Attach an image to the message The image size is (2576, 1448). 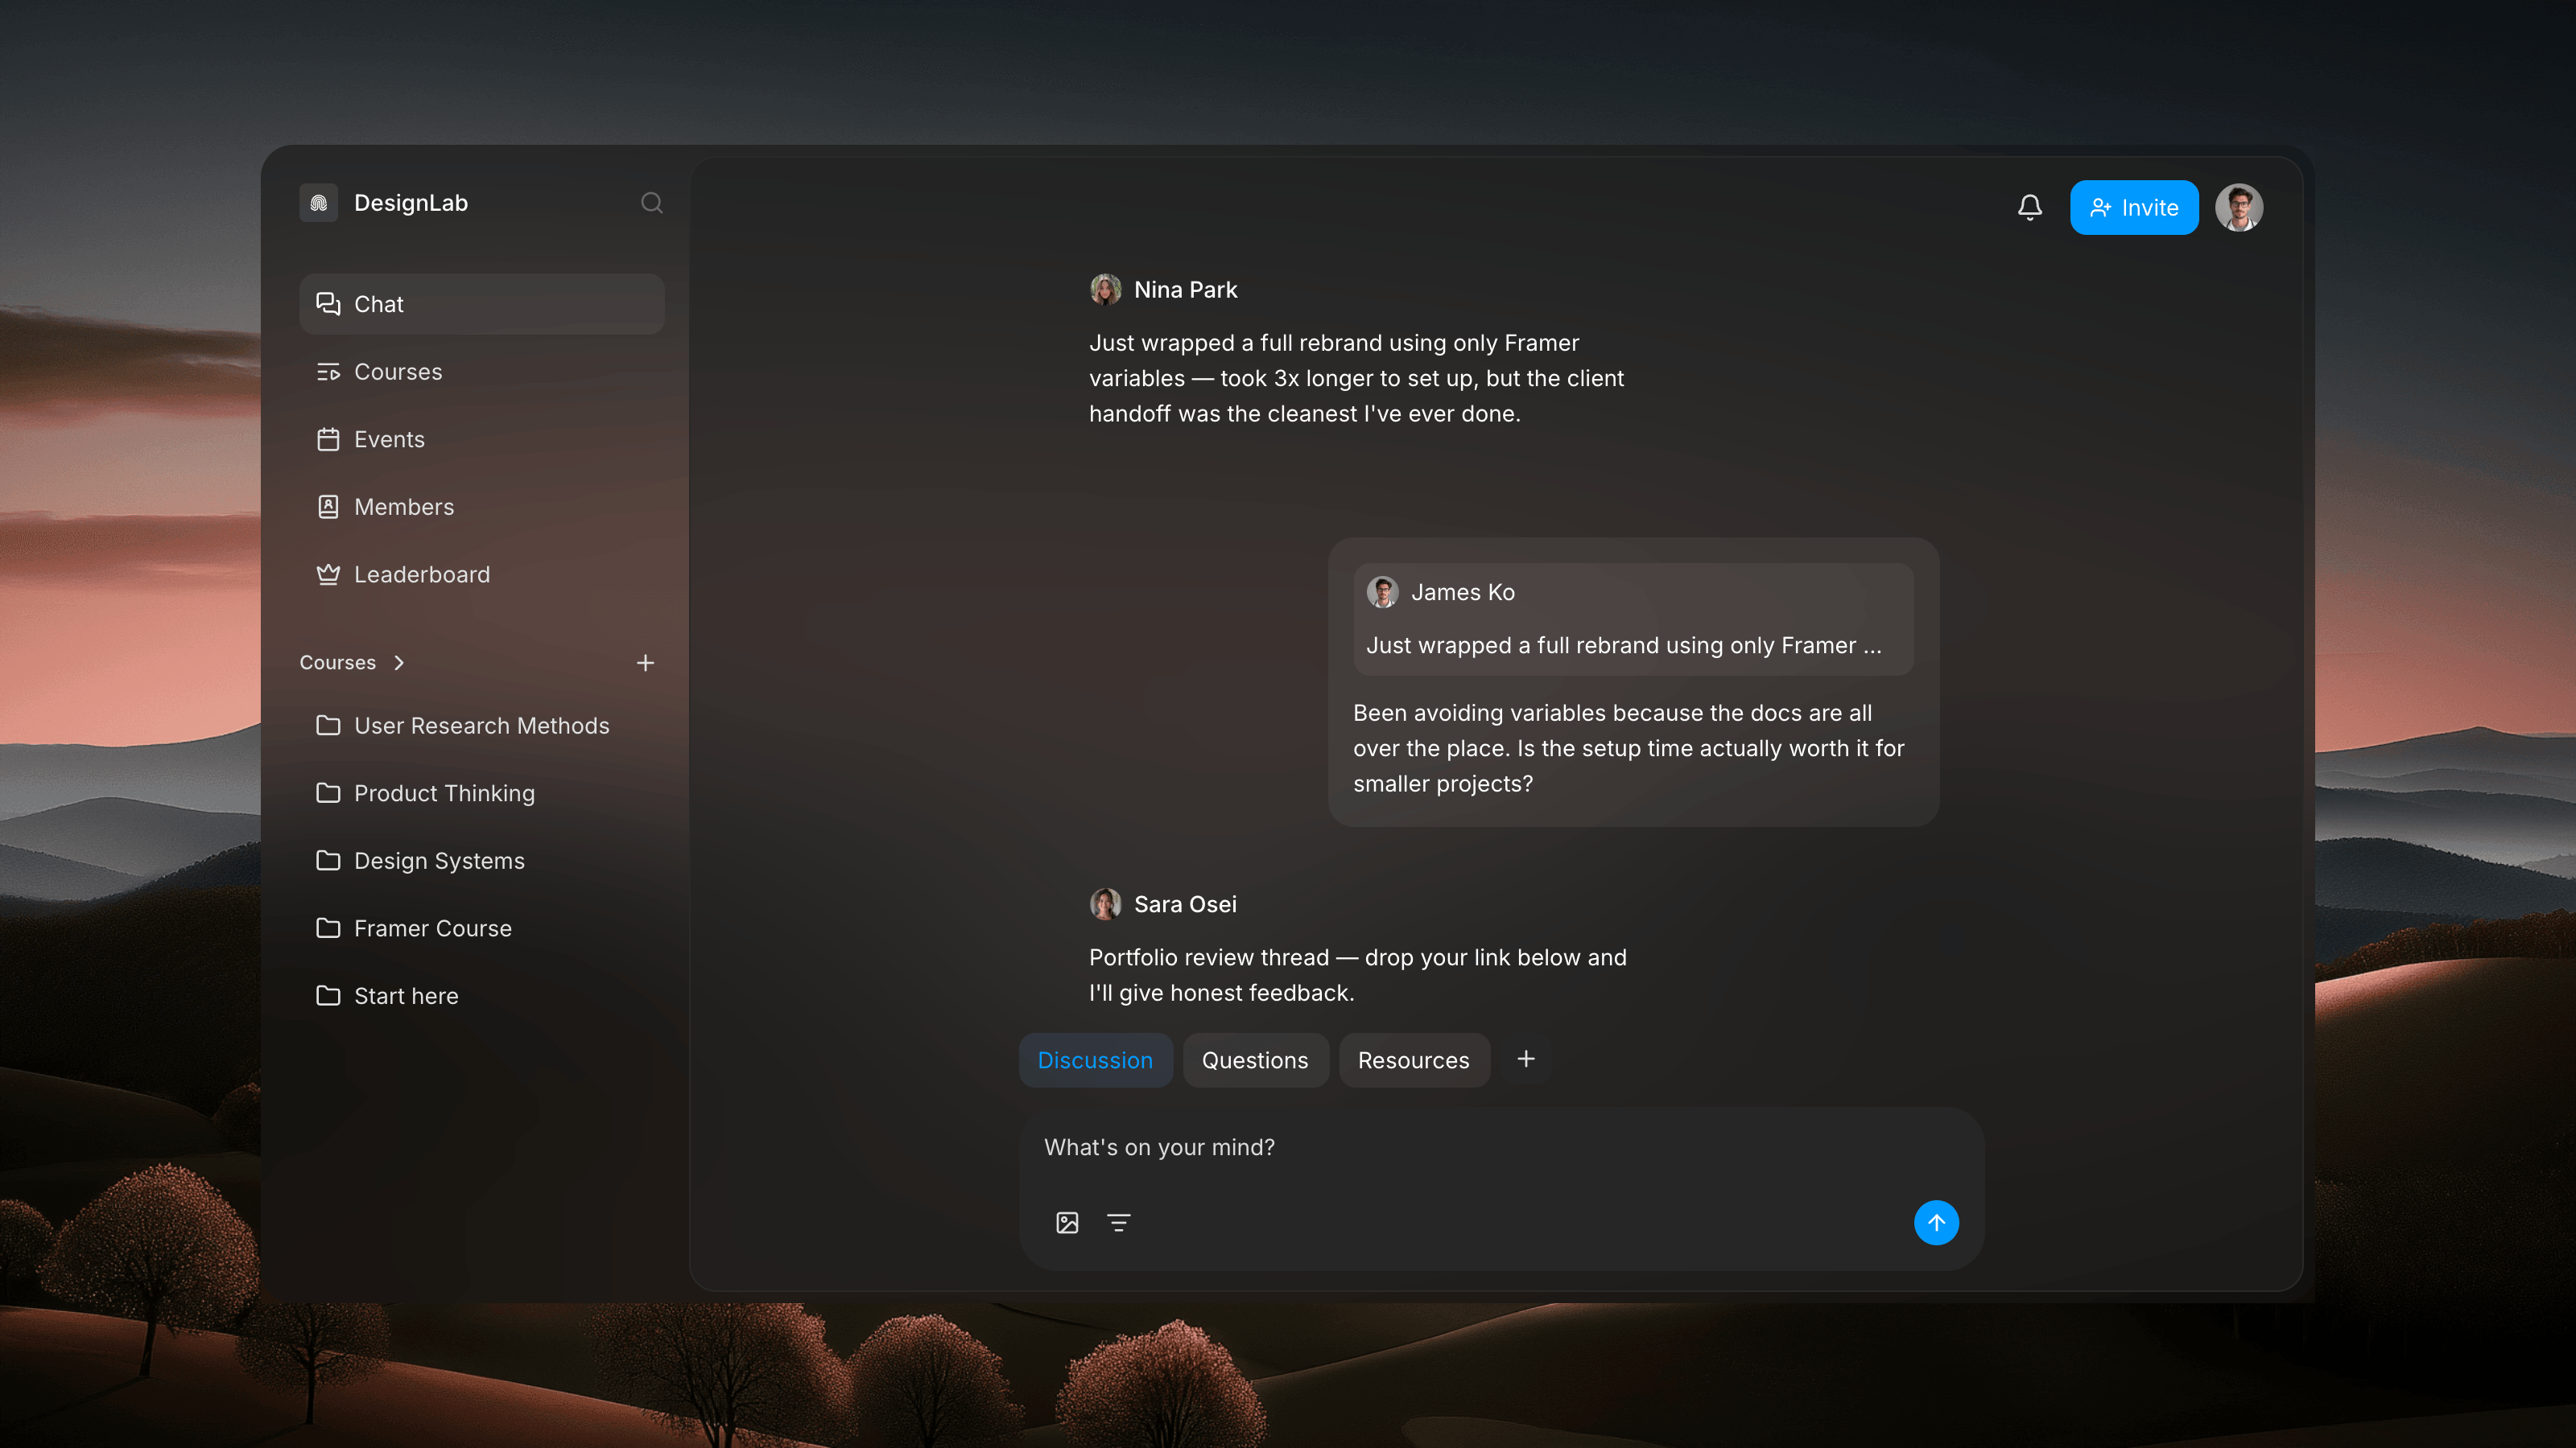(x=1067, y=1222)
